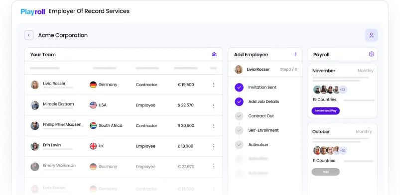Click the +33 avatar badge in November
The image size is (400, 195).
coord(343,90)
